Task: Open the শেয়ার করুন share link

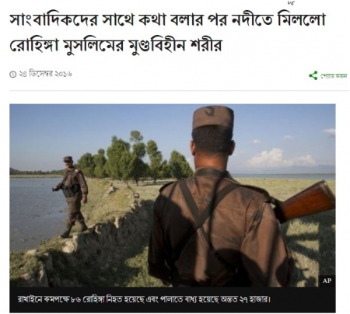Action: click(x=334, y=76)
